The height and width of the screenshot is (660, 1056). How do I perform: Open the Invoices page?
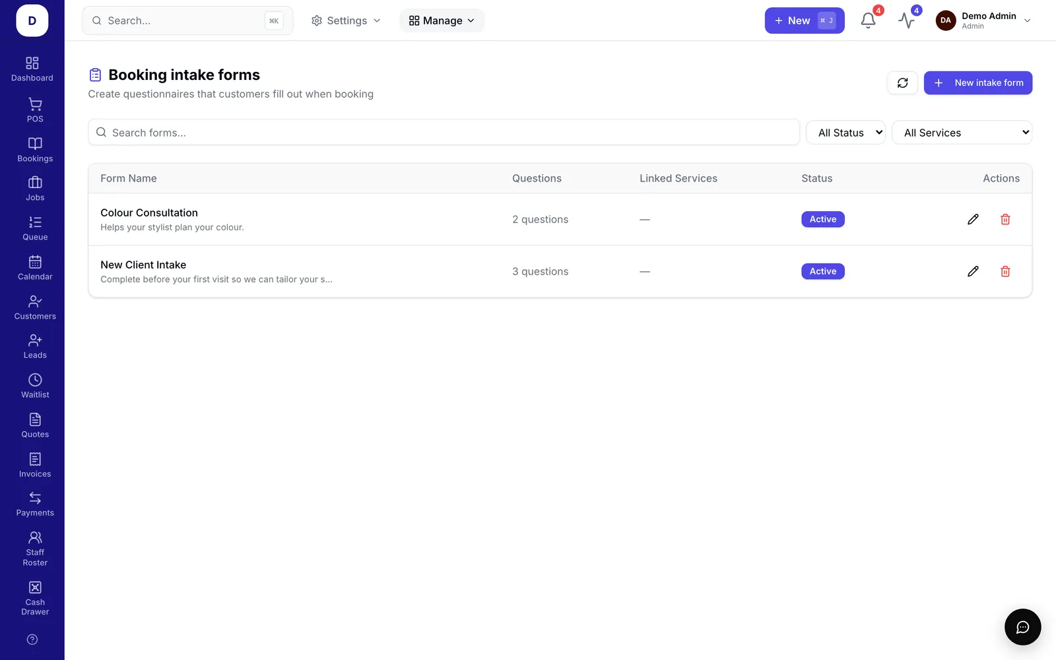point(35,465)
